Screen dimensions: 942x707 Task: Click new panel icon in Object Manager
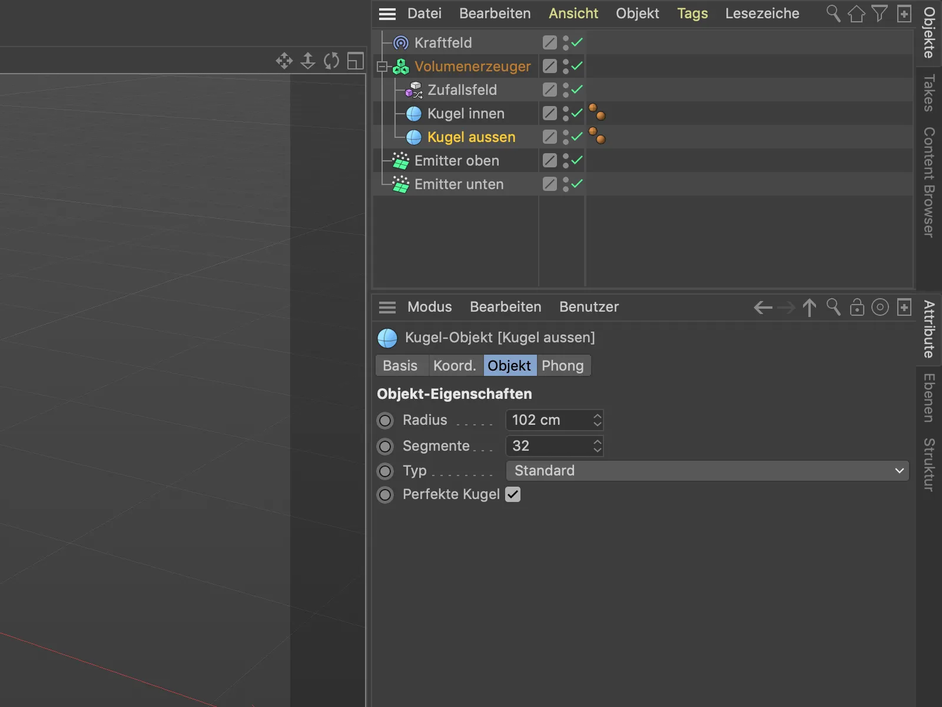904,13
